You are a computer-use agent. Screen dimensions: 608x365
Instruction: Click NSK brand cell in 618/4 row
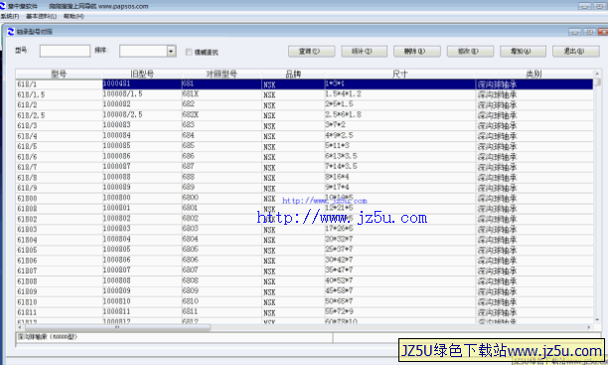tap(293, 136)
